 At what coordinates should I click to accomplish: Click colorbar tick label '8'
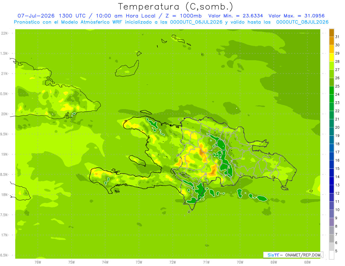point(336,226)
